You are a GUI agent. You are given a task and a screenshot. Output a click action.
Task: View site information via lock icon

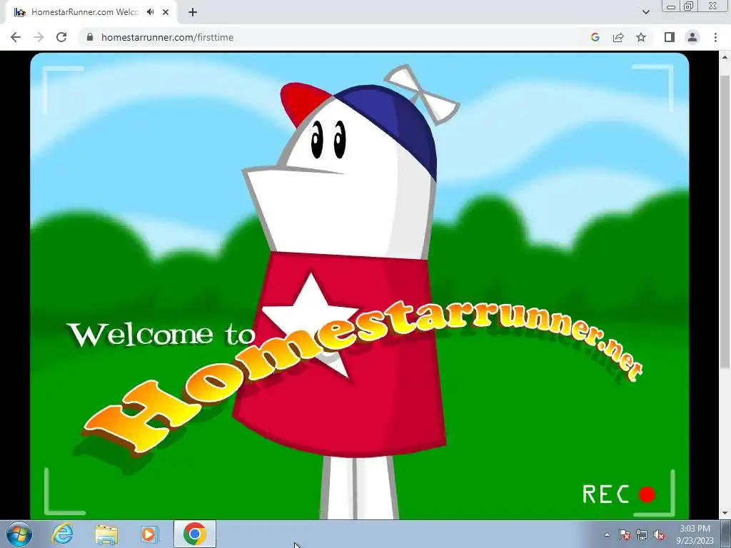(90, 37)
